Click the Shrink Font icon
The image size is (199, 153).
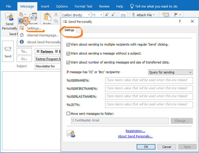[x=113, y=15]
